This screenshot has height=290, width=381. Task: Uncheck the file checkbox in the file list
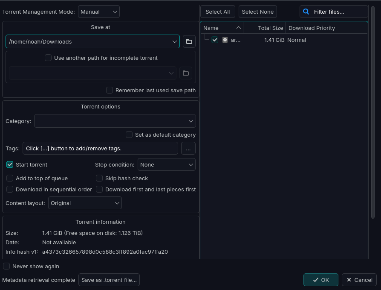click(215, 40)
